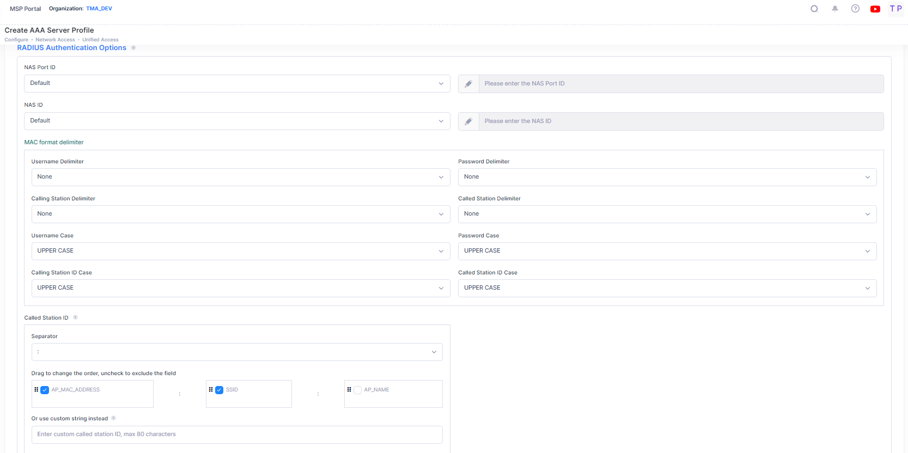
Task: Open the help question mark icon
Action: click(x=855, y=9)
